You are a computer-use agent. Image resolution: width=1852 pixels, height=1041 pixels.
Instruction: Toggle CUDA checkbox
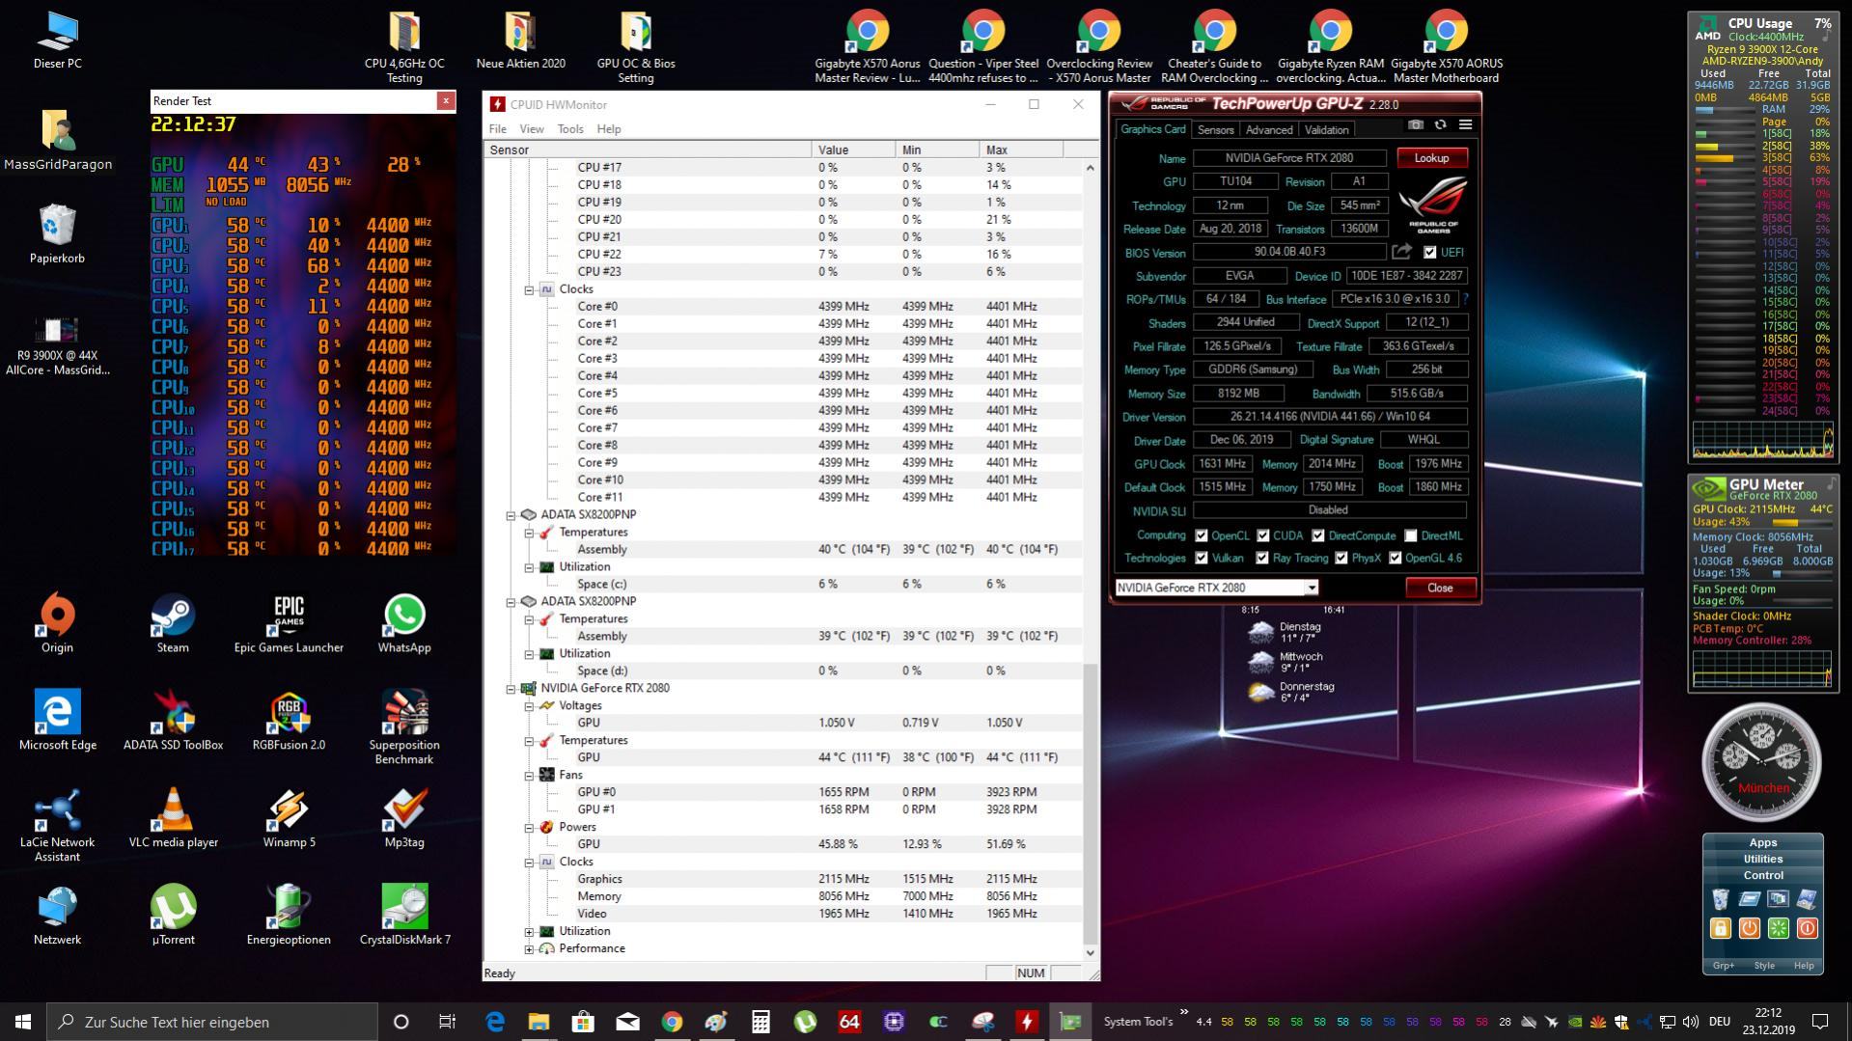tap(1262, 535)
